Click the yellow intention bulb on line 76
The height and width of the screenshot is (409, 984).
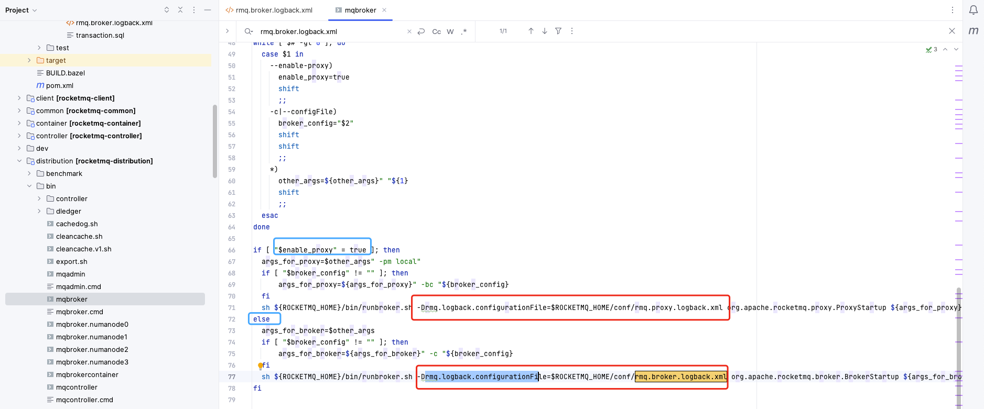coord(260,366)
